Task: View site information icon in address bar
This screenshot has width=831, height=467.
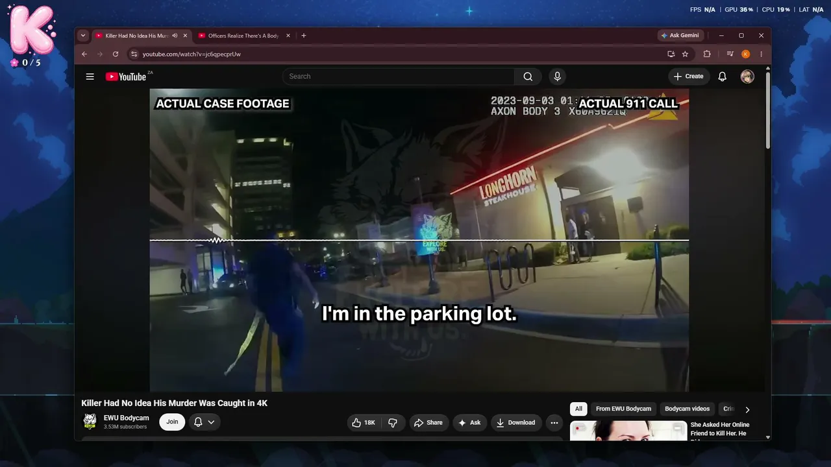Action: coord(134,54)
